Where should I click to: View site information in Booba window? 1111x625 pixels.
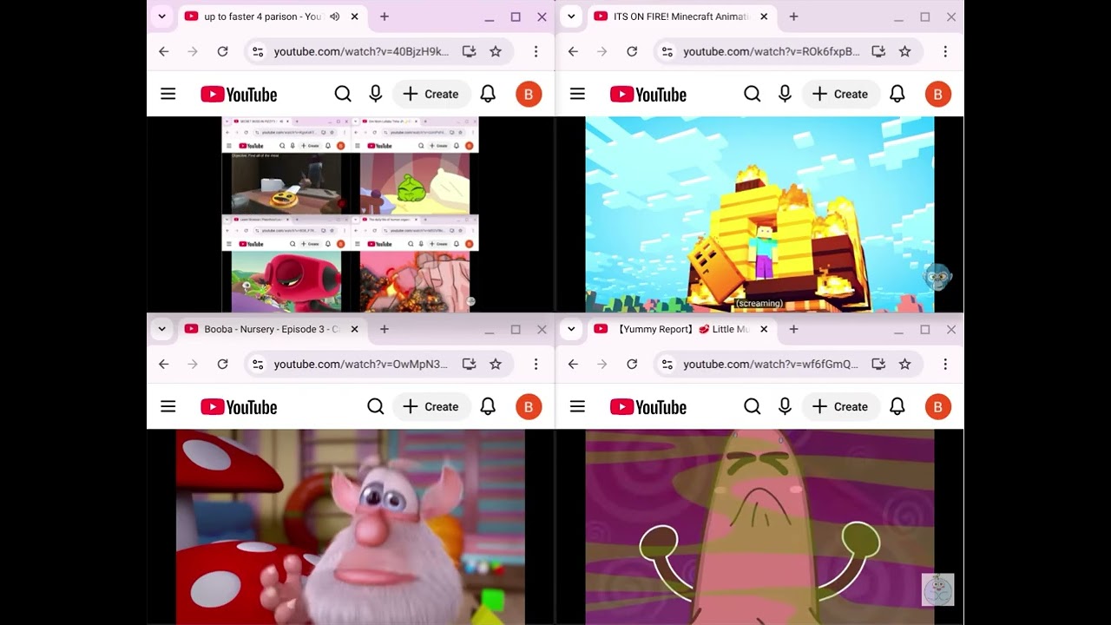258,364
